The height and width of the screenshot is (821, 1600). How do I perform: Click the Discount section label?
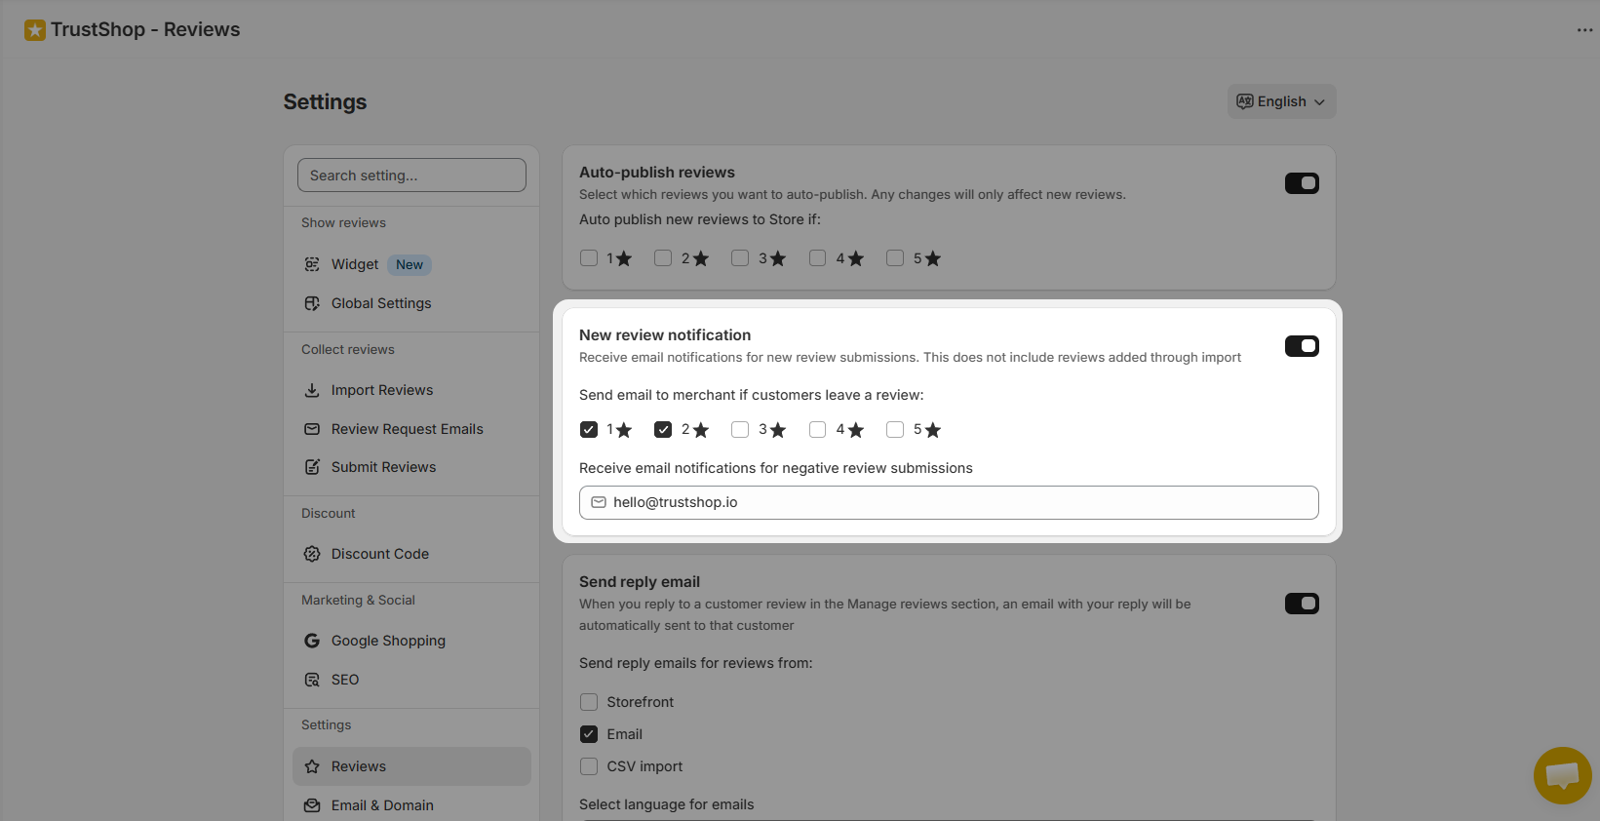coord(328,514)
